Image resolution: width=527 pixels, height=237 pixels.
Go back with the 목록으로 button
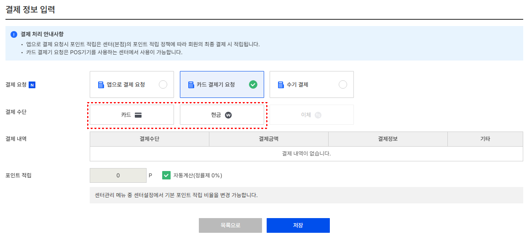click(230, 225)
